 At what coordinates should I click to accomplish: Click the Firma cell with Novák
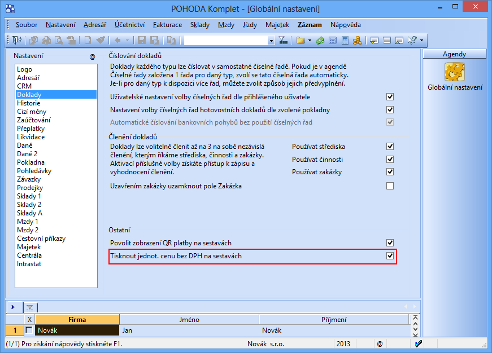click(77, 330)
